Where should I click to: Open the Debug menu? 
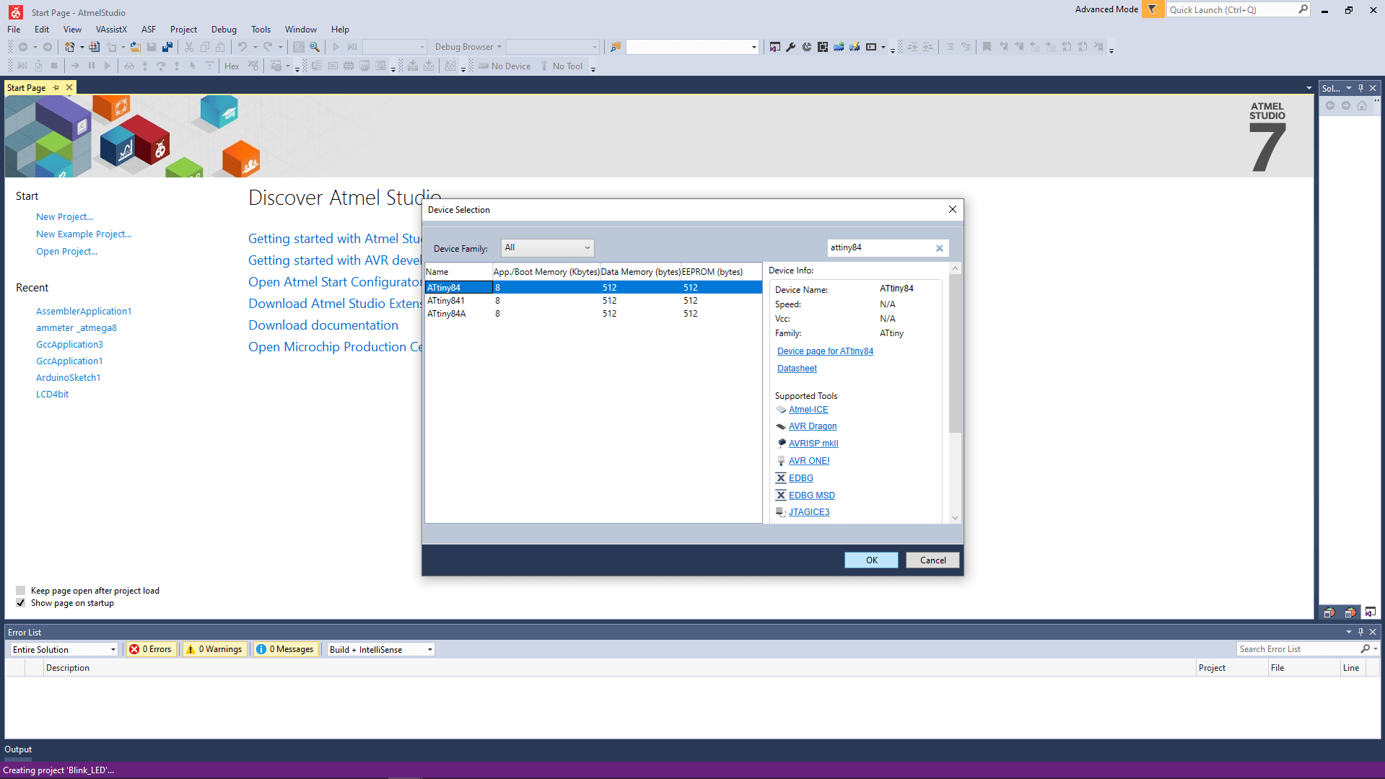224,30
